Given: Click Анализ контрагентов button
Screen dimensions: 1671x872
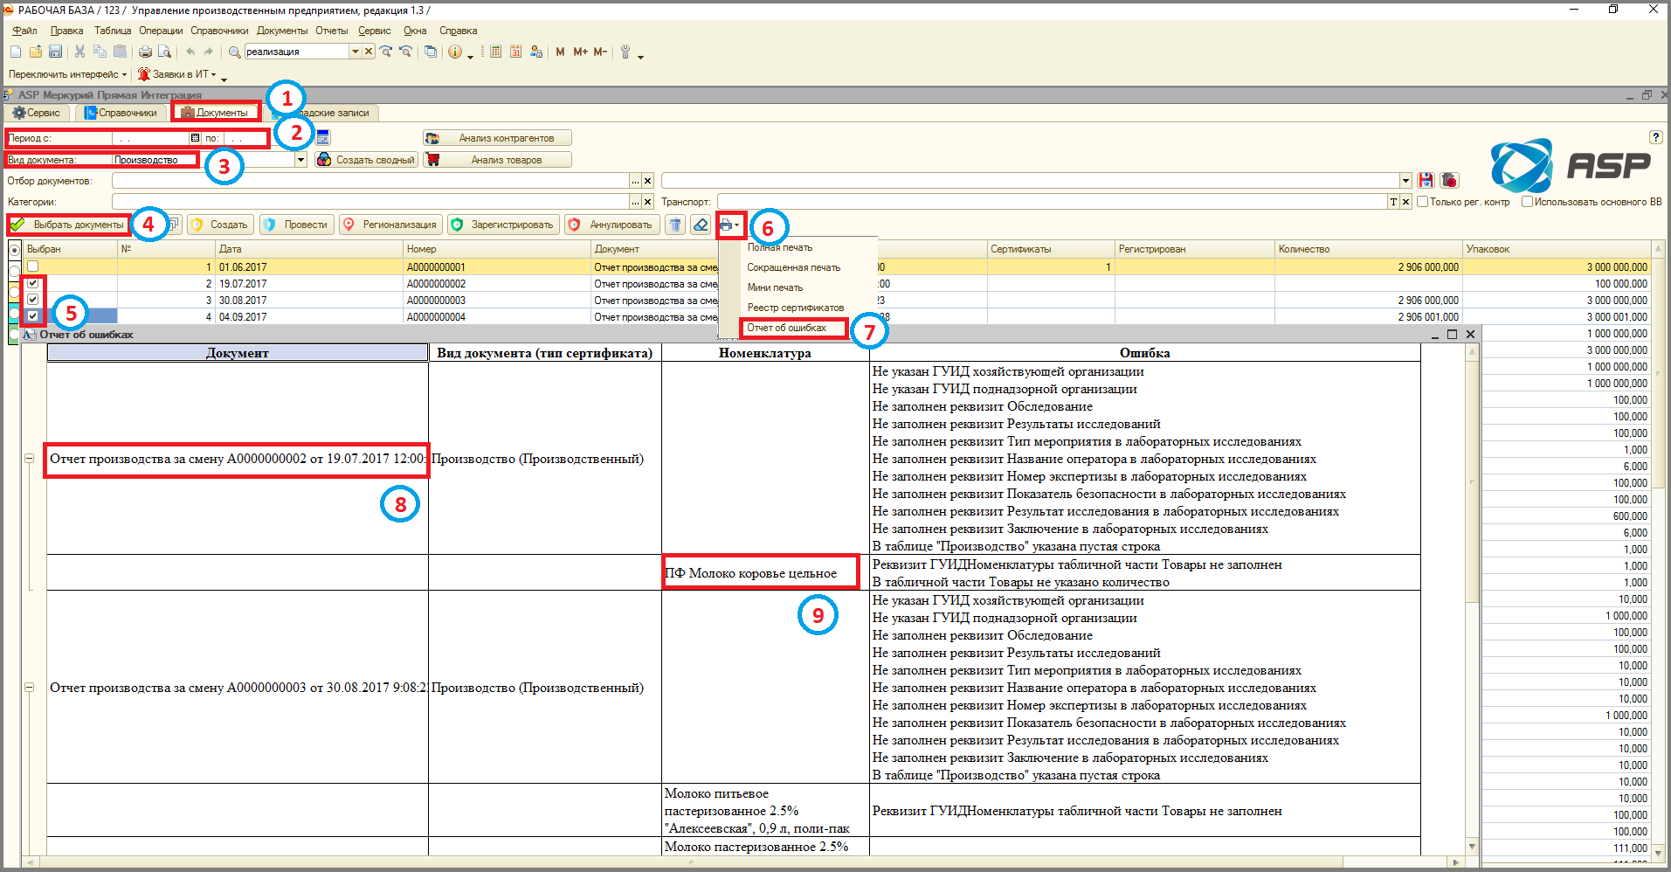Looking at the screenshot, I should click(x=498, y=138).
